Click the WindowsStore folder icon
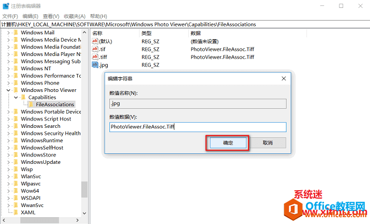Viewport: 370px width, 224px height. click(16, 155)
